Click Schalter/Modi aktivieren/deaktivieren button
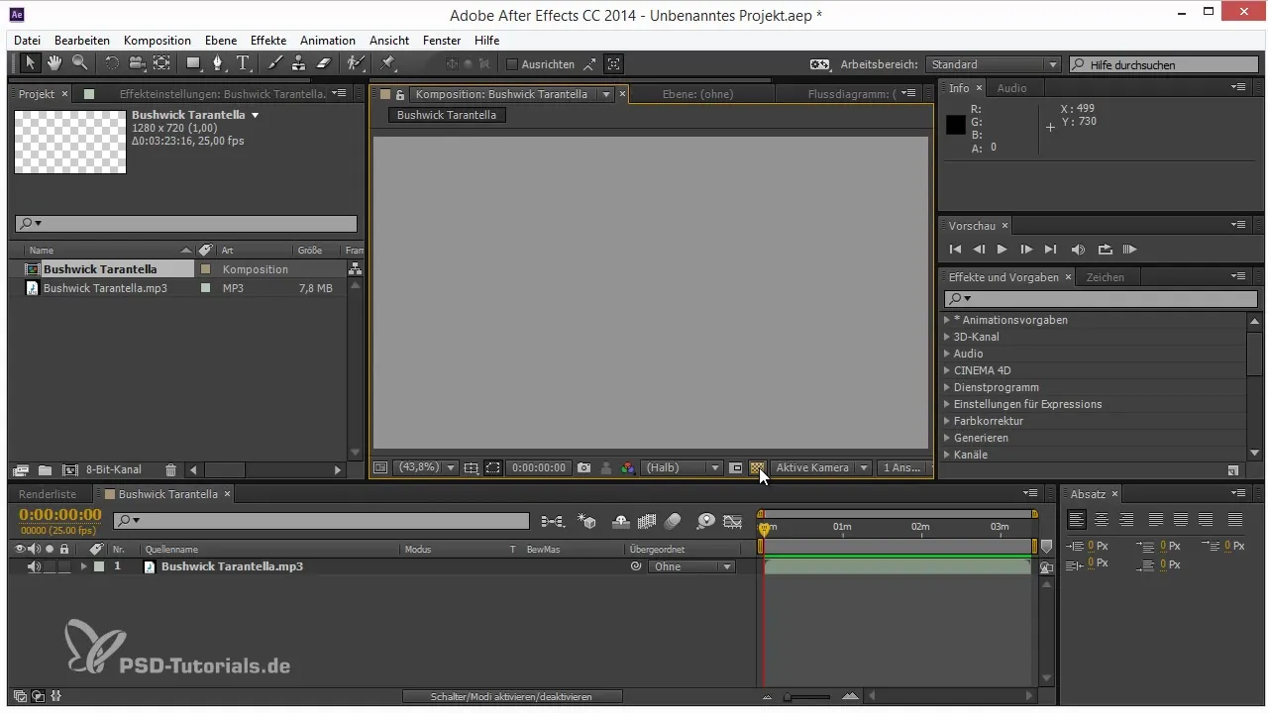 pos(511,697)
